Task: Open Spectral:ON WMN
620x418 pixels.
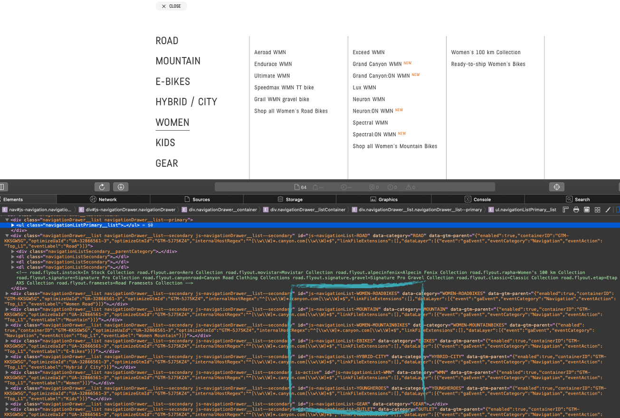Action: 374,134
